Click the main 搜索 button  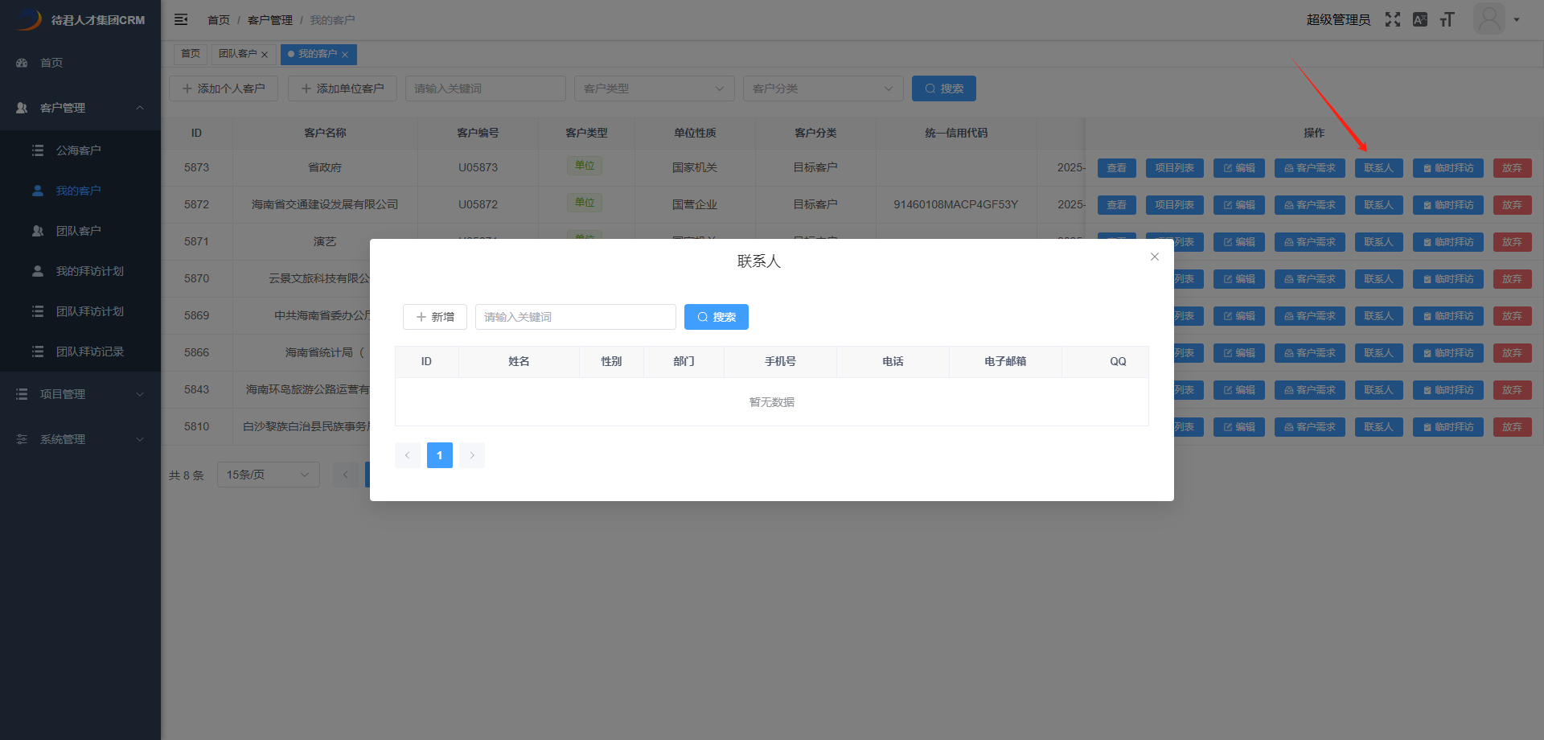(944, 88)
